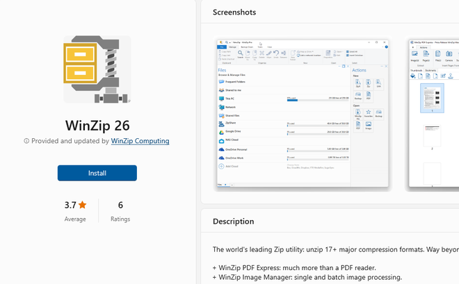Click the Add Cloud plus icon in the screenshot
Image resolution: width=459 pixels, height=284 pixels.
pyautogui.click(x=221, y=166)
